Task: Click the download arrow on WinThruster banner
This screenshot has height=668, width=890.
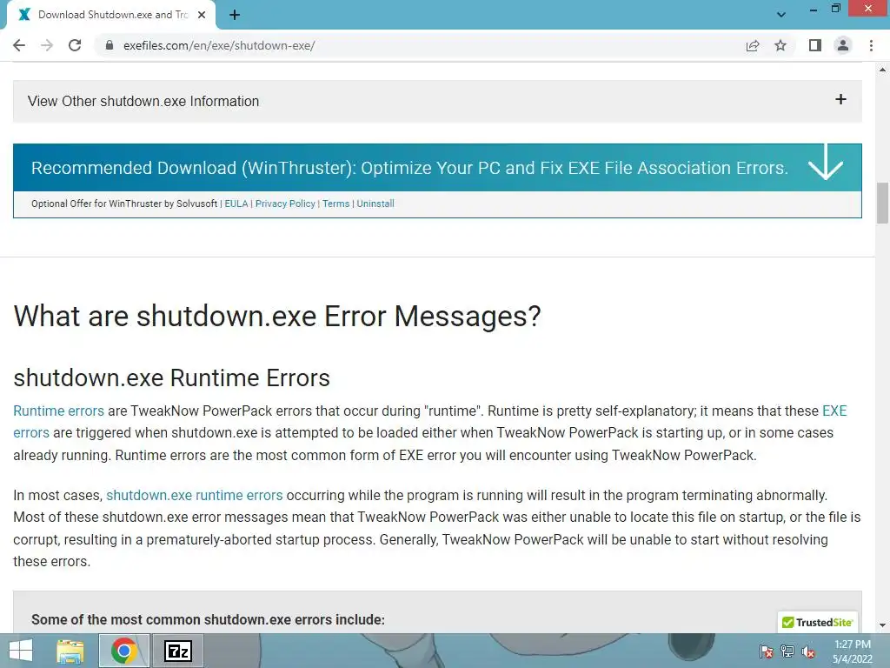Action: (x=826, y=164)
